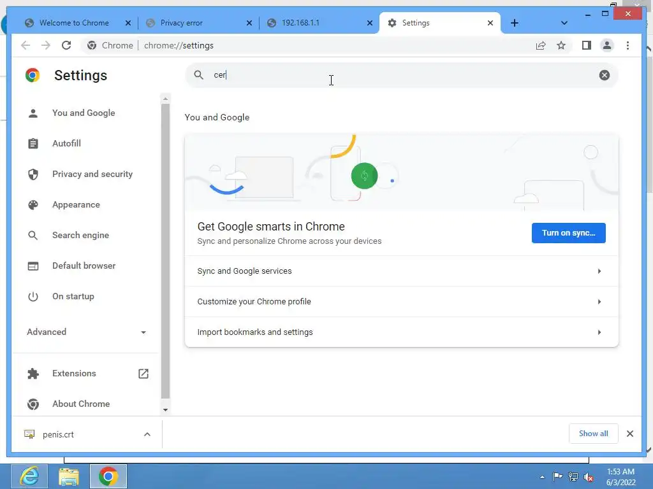Viewport: 653px width, 489px height.
Task: Open Autofill settings
Action: (66, 143)
